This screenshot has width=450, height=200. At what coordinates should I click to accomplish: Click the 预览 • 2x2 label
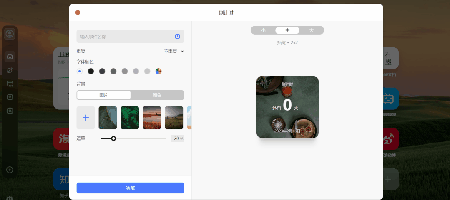pyautogui.click(x=287, y=43)
